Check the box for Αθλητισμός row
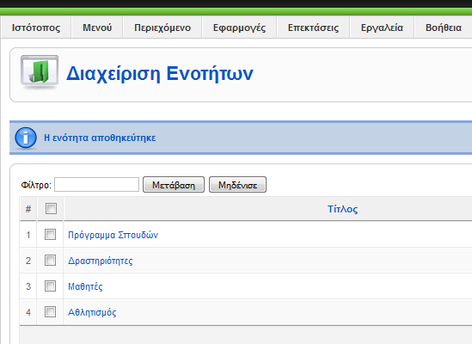Image resolution: width=472 pixels, height=344 pixels. coord(50,312)
